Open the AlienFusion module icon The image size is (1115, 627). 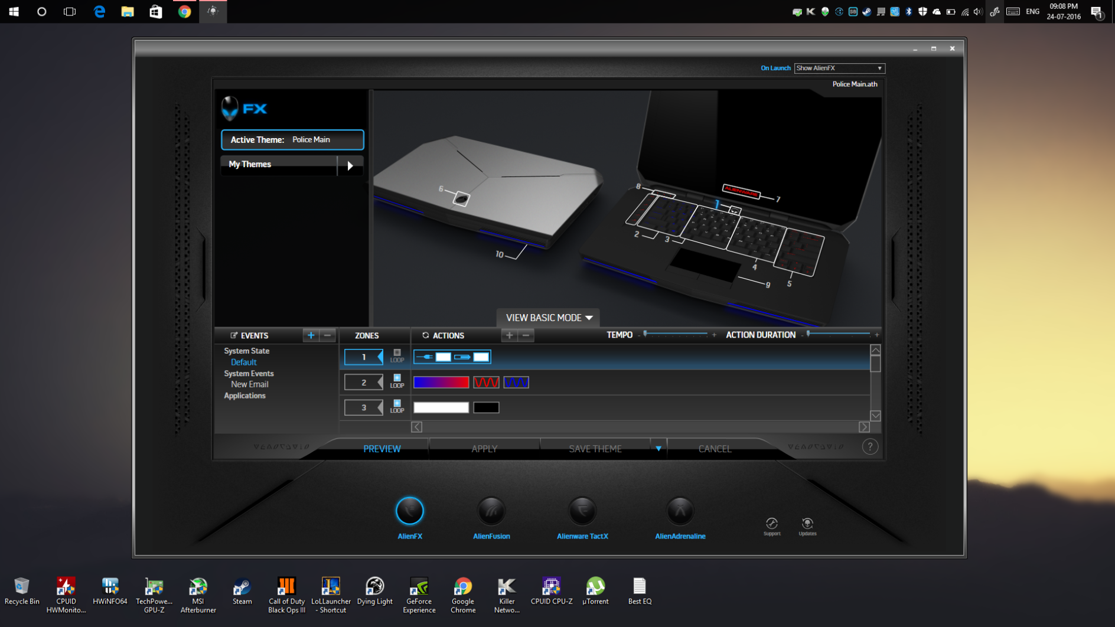coord(491,511)
